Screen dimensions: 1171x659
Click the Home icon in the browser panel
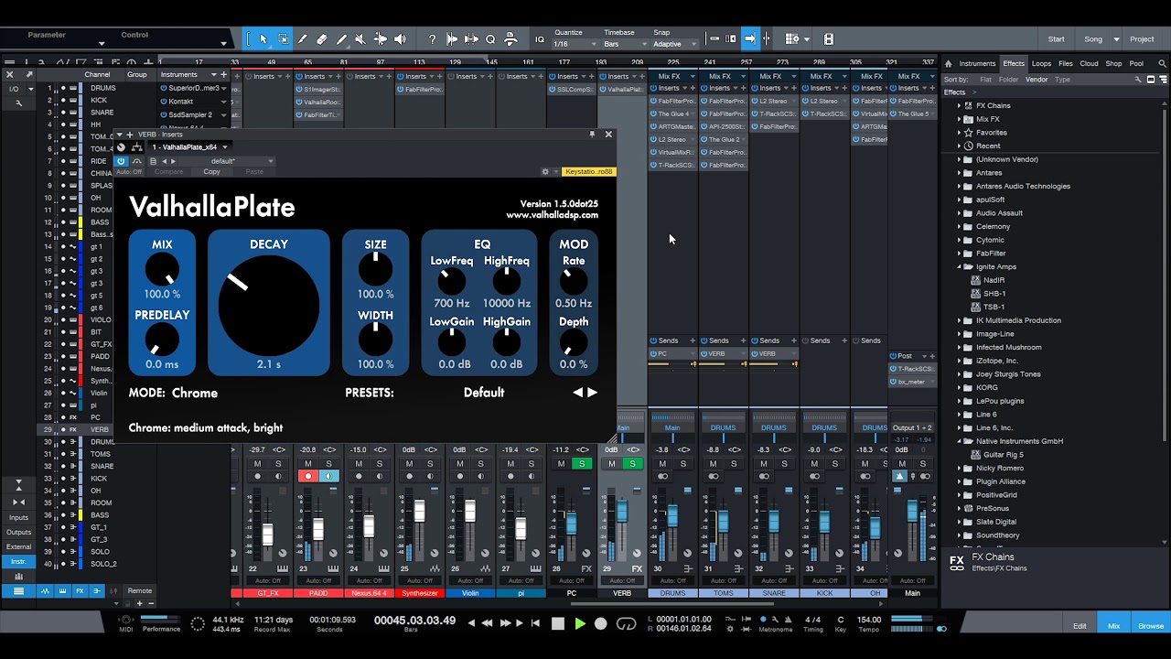(949, 64)
